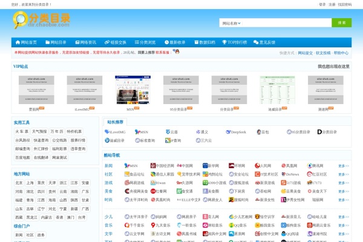Click the 天气预报 tool button

pos(39,131)
